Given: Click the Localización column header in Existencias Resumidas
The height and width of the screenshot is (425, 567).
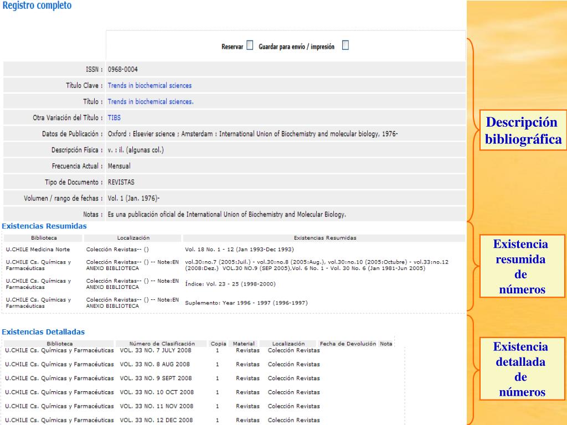Looking at the screenshot, I should pos(133,238).
